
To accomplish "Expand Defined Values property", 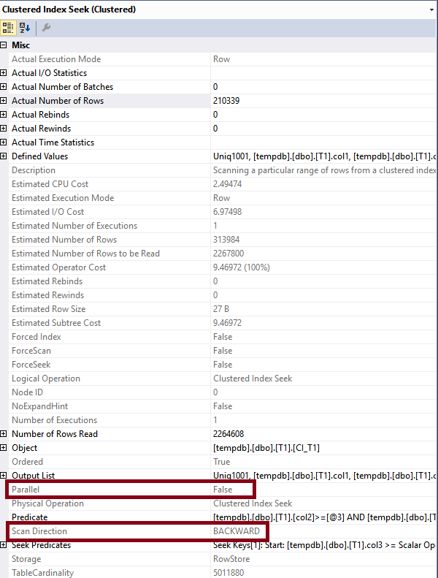I will tap(4, 156).
